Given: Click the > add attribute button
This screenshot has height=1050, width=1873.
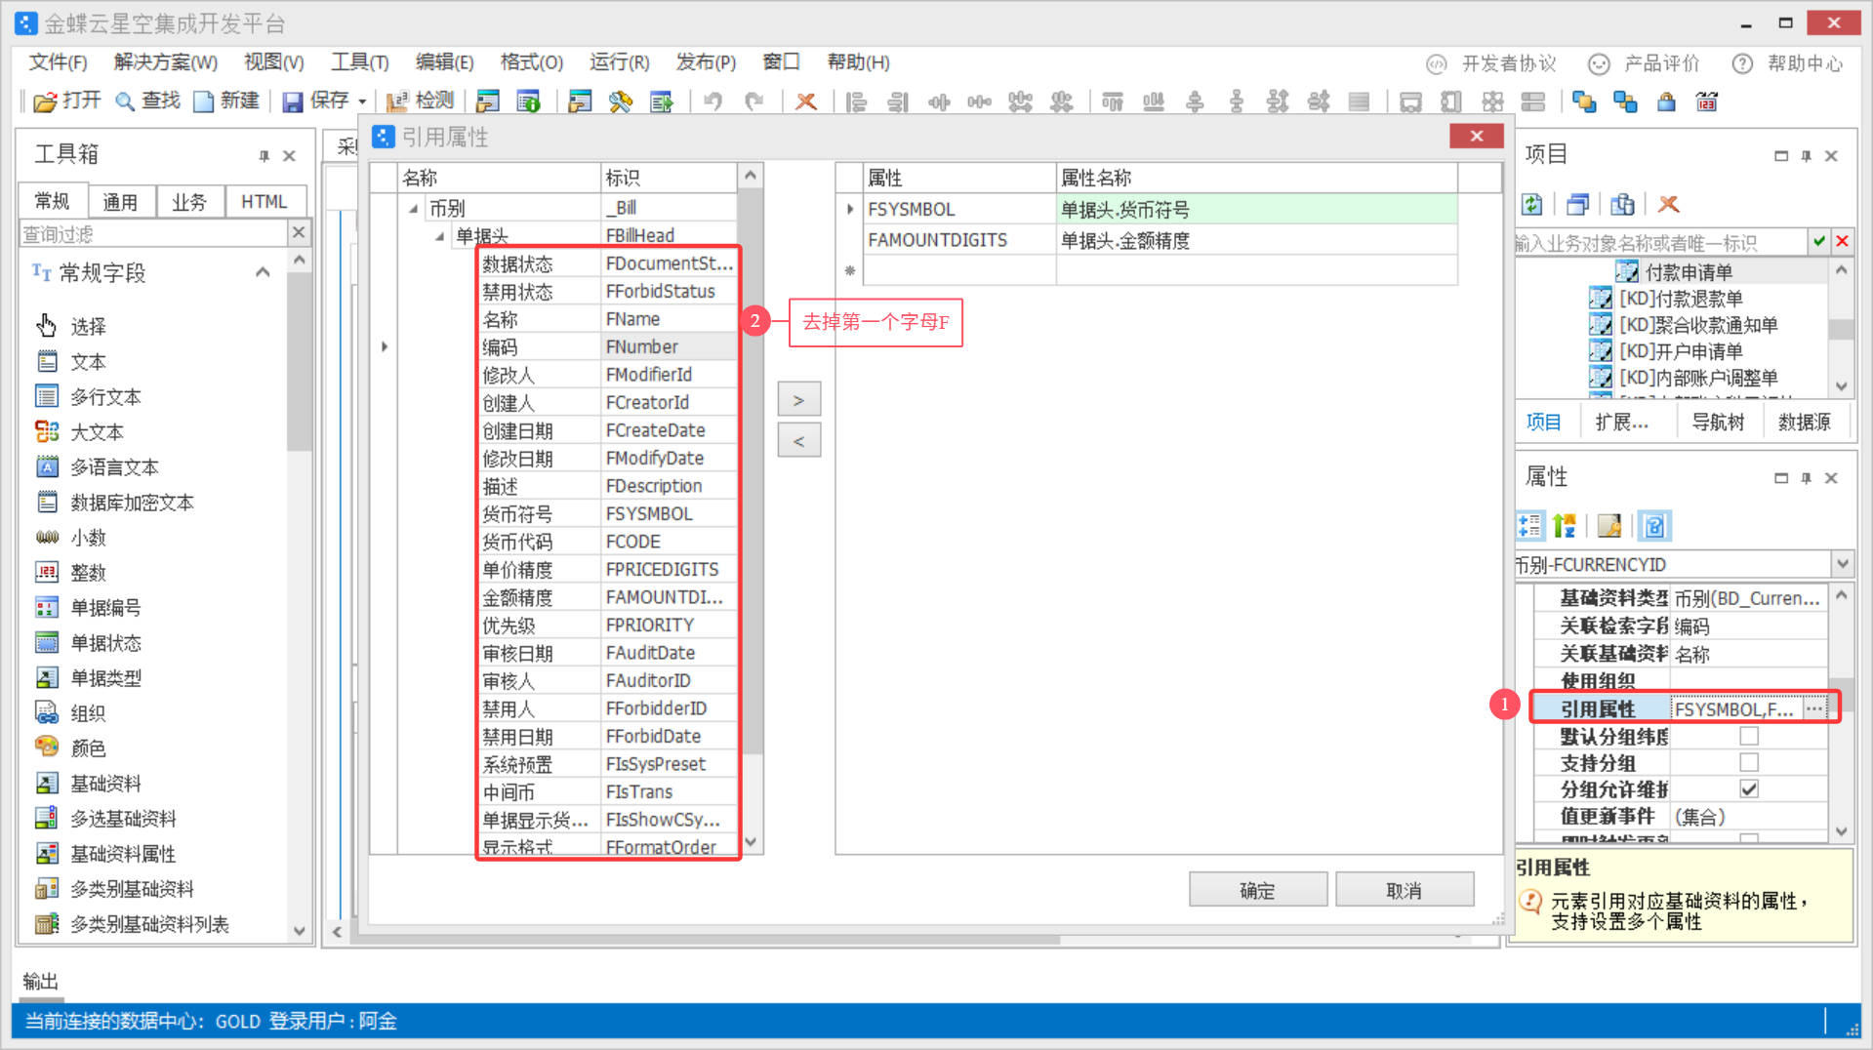Looking at the screenshot, I should [x=798, y=400].
